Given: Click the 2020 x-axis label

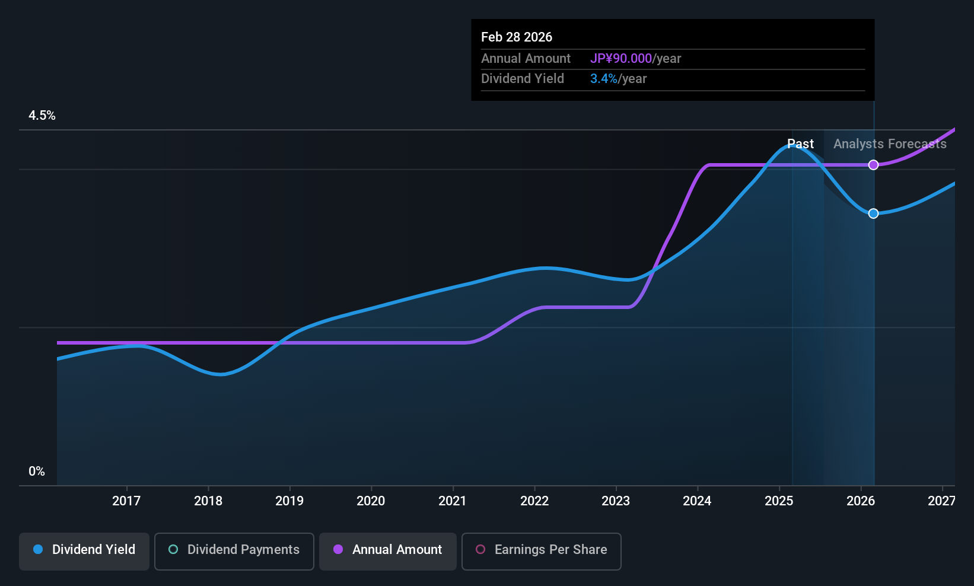Looking at the screenshot, I should [x=371, y=501].
